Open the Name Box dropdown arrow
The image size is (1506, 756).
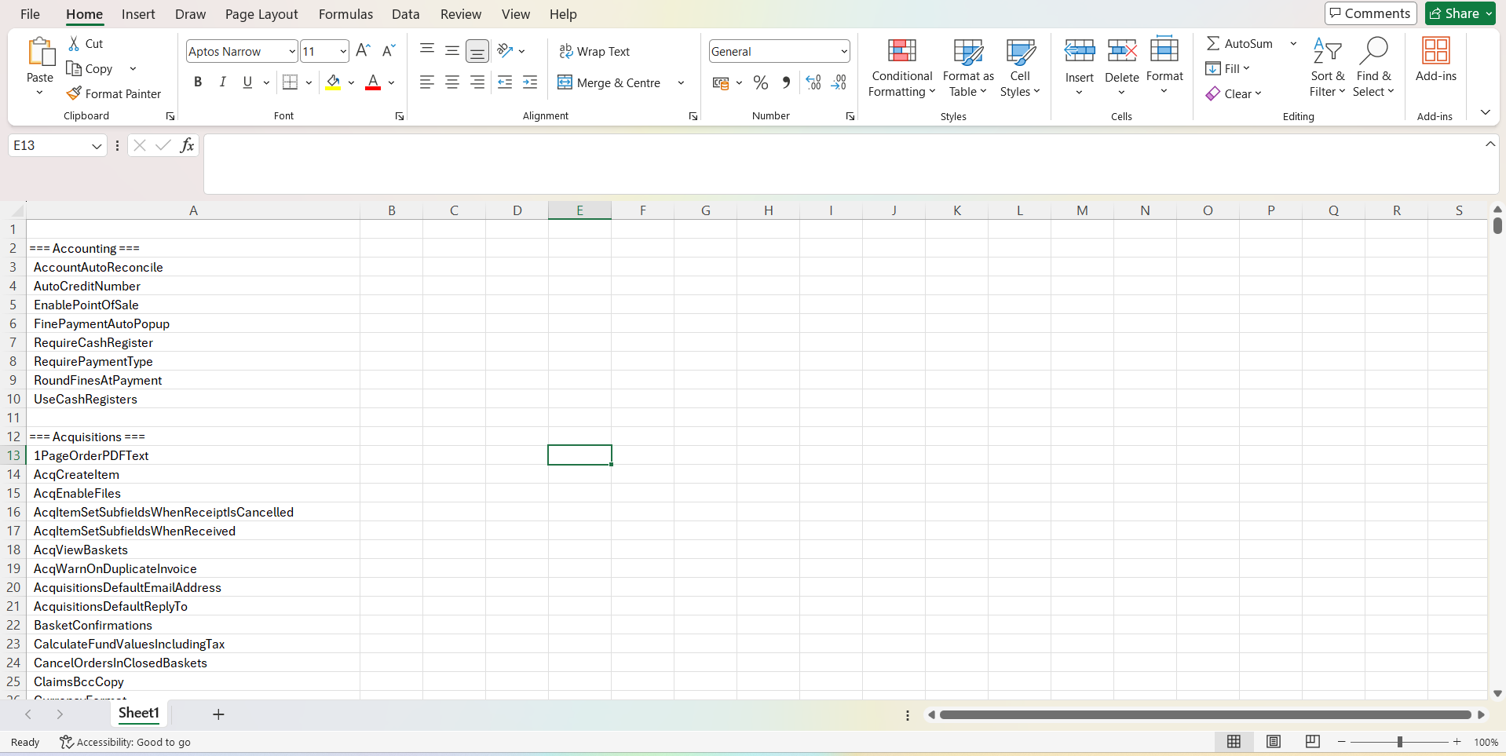pos(97,146)
